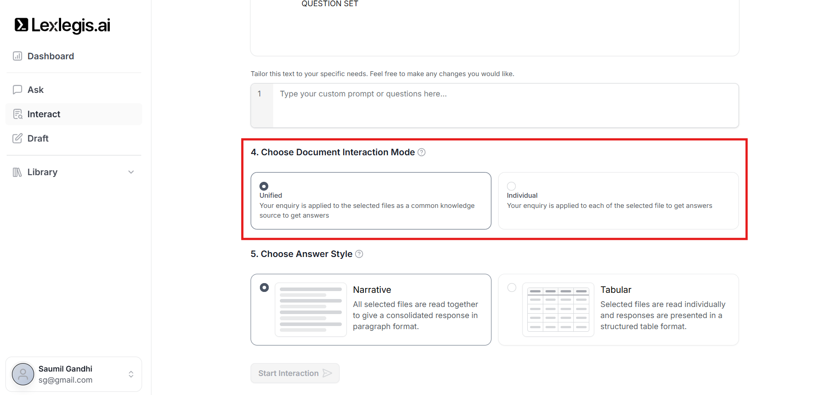Click the user avatar icon
Viewport: 816px width, 395px height.
(23, 374)
